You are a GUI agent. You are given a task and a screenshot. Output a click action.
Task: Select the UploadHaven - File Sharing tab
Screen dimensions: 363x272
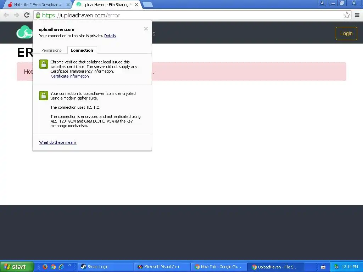[106, 5]
